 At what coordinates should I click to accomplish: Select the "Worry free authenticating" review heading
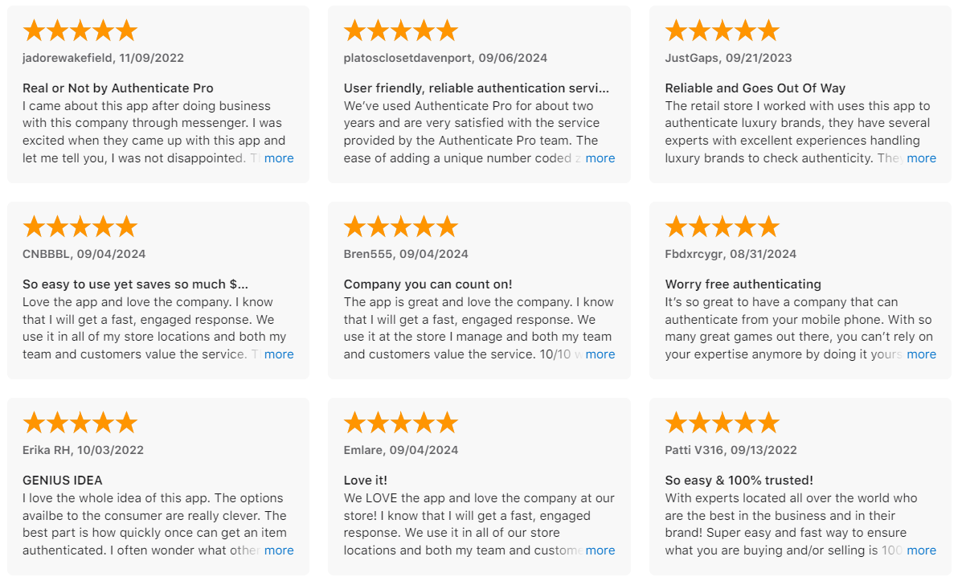pyautogui.click(x=743, y=284)
